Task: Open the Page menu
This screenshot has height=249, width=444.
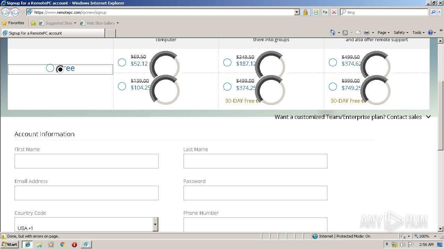Action: coord(384,33)
